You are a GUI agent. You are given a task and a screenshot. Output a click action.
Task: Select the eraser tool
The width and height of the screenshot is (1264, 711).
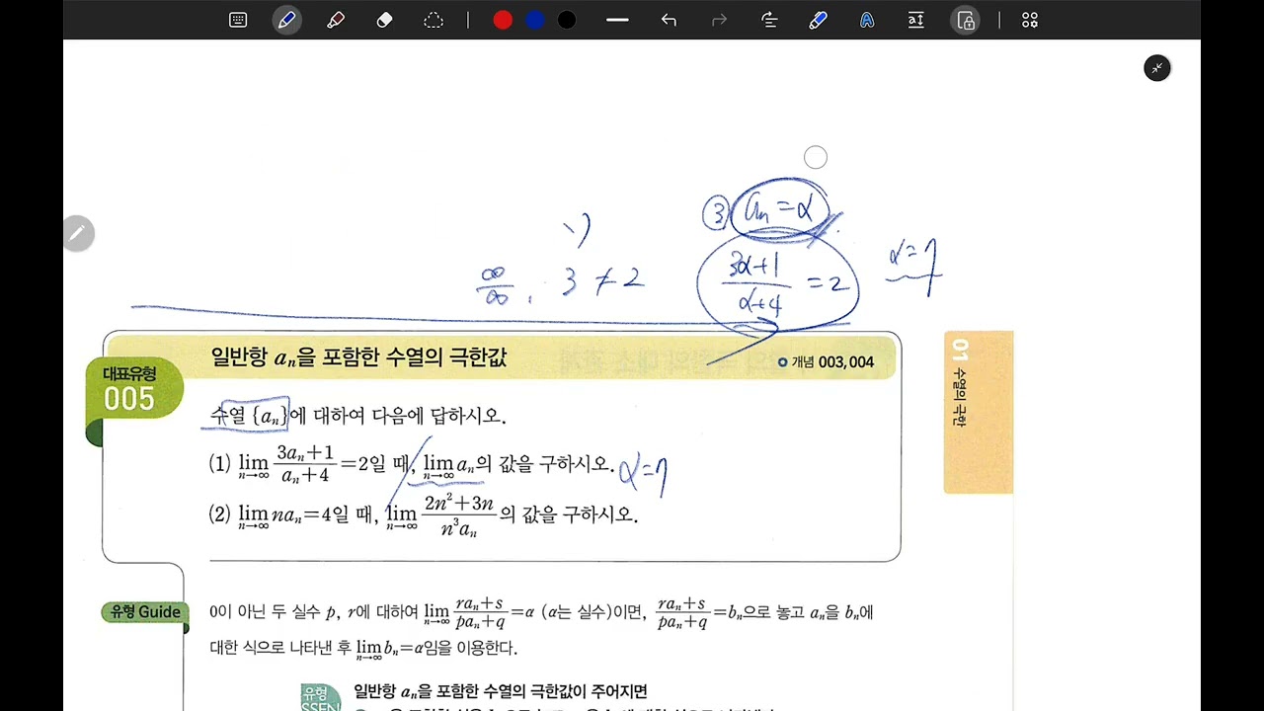click(385, 20)
